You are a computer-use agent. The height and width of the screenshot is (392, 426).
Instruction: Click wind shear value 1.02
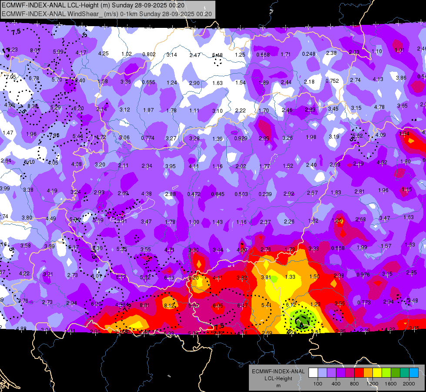pyautogui.click(x=127, y=54)
